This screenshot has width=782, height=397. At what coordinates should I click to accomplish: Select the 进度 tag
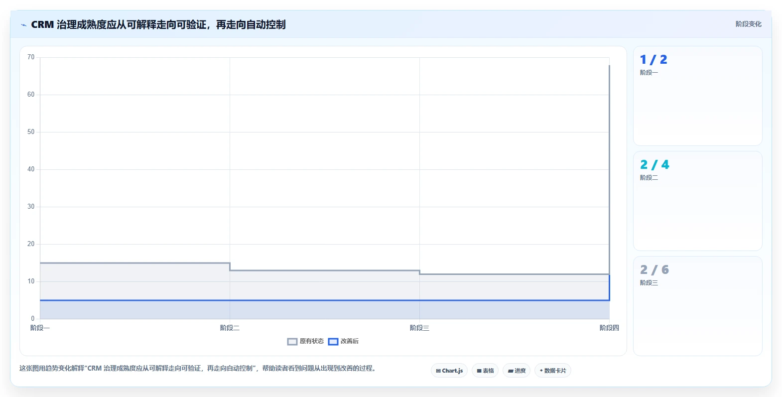click(x=517, y=371)
